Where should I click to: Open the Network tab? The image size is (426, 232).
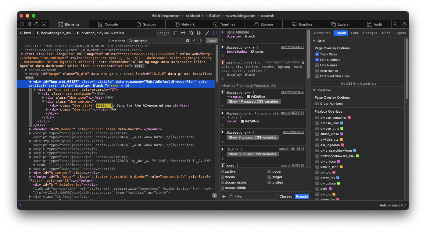[185, 24]
